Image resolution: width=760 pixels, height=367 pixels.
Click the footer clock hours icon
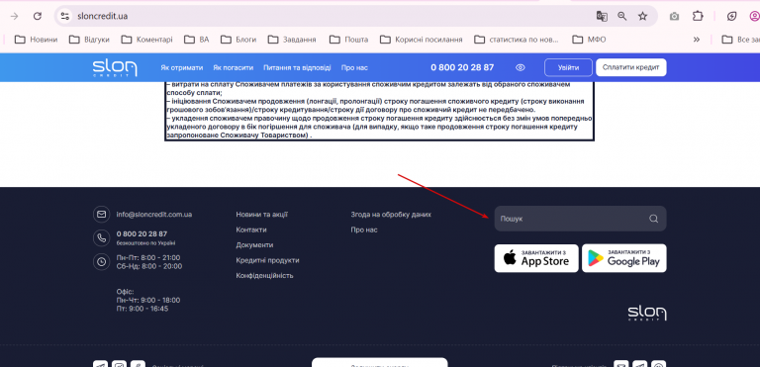(x=101, y=262)
